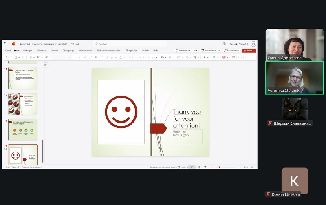Click the undo arrow in the ribbon

coord(7,57)
